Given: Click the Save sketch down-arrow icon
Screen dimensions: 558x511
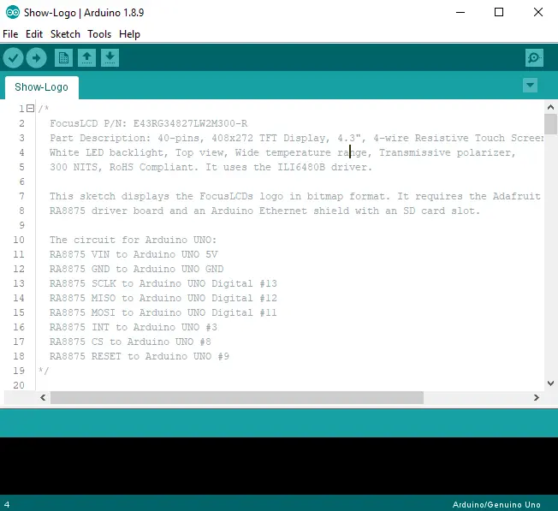Looking at the screenshot, I should (110, 57).
